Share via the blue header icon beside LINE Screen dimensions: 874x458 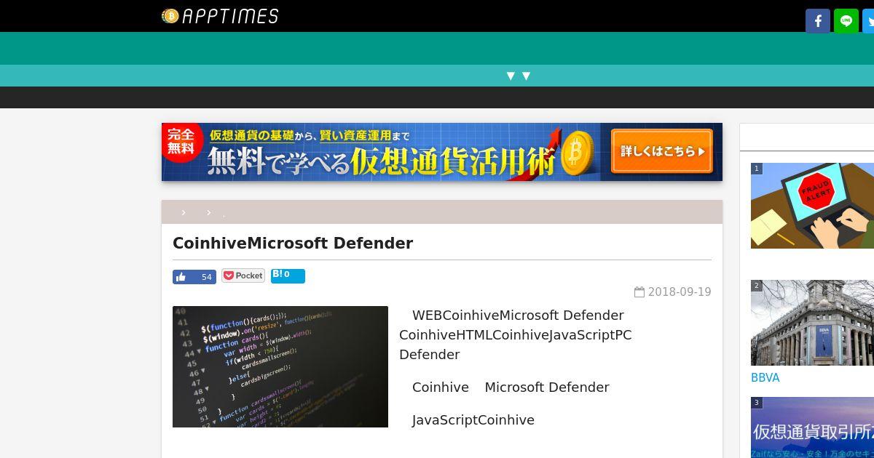(869, 21)
